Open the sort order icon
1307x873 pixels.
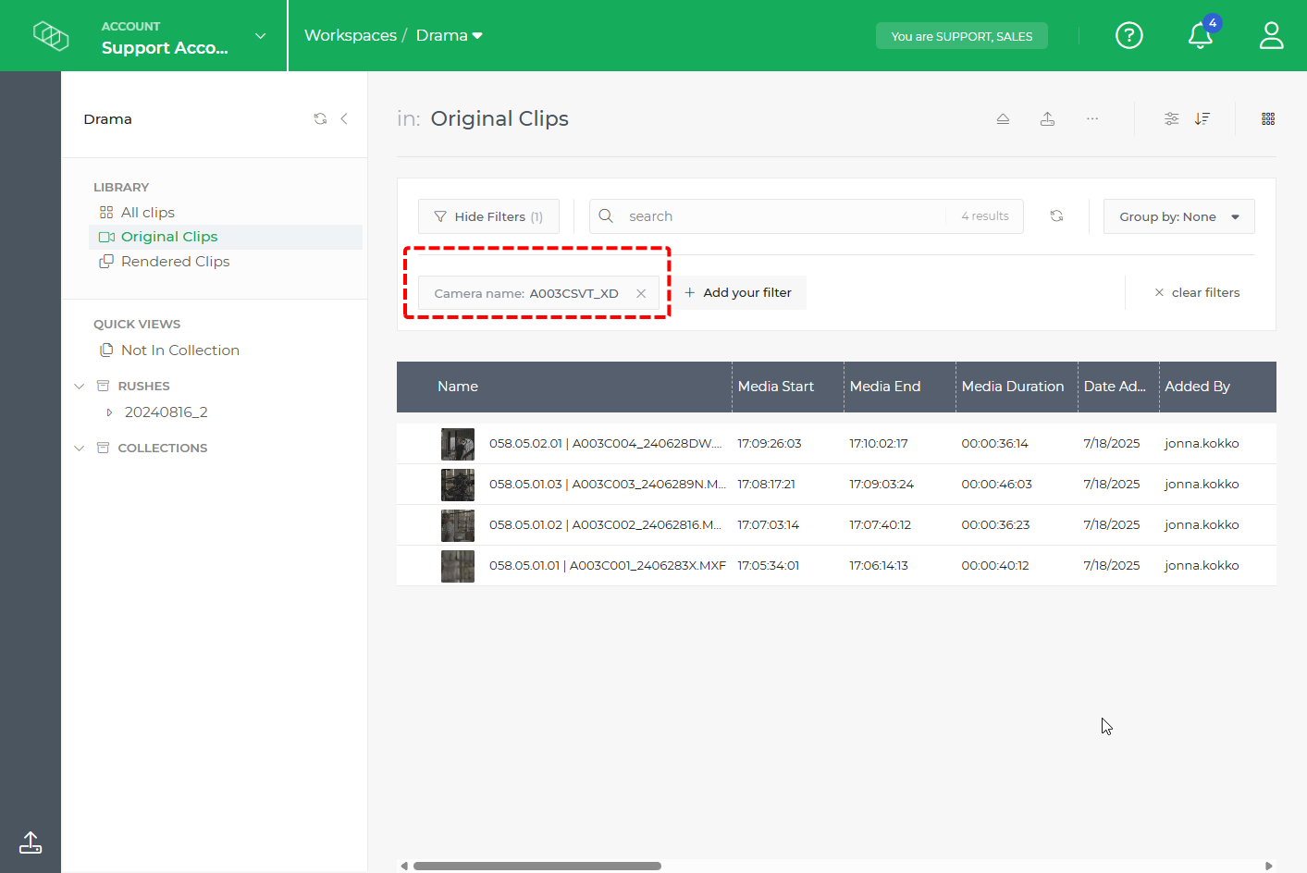1202,118
